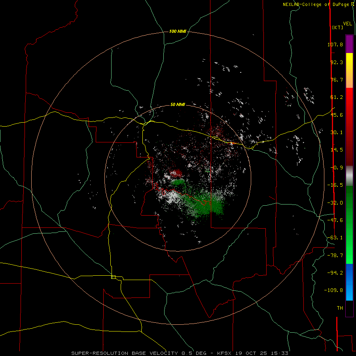Click the [KT] units label
Image resolution: width=356 pixels, height=356 pixels.
337,27
